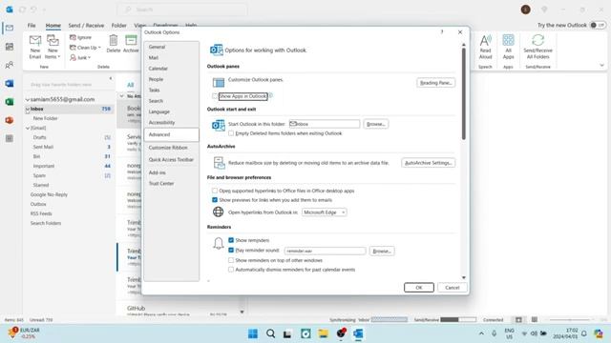This screenshot has width=611, height=343.
Task: Uncheck Show previews for links in emails
Action: [x=215, y=200]
